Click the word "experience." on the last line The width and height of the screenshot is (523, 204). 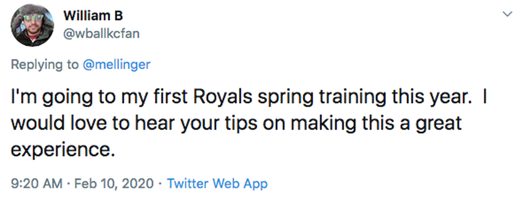click(x=62, y=149)
